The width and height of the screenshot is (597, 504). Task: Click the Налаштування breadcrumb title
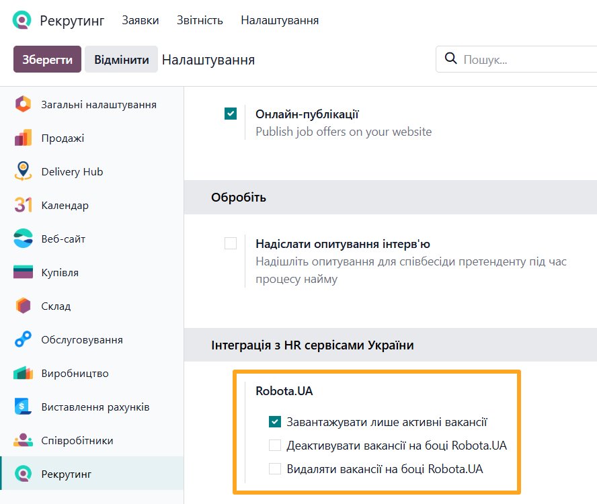coord(208,60)
